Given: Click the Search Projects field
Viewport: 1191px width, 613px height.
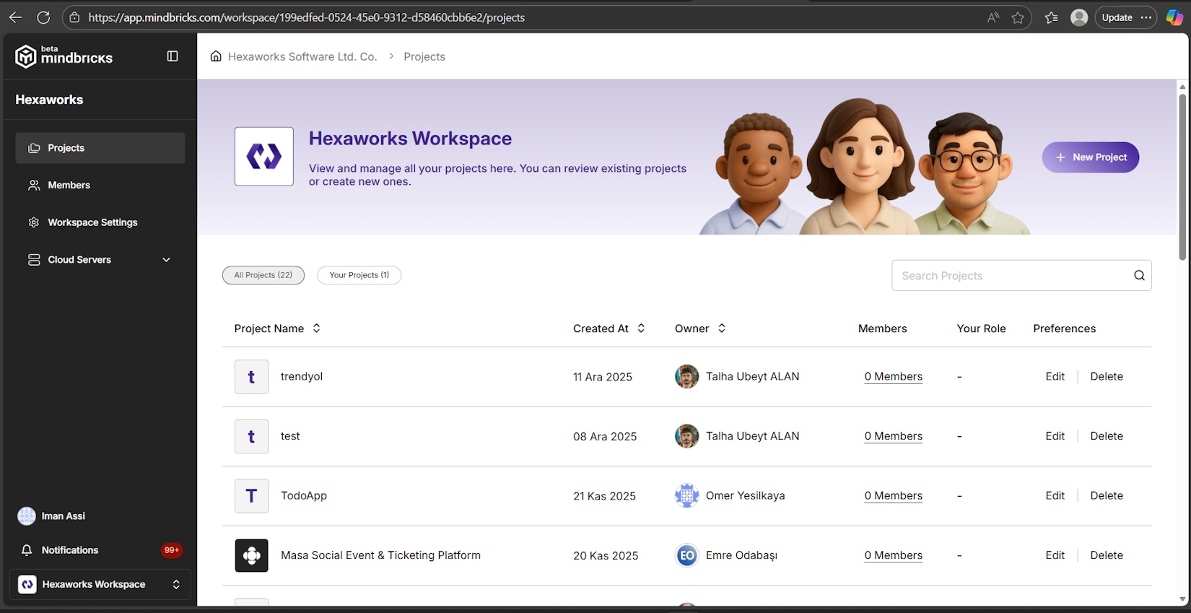Looking at the screenshot, I should [1011, 276].
